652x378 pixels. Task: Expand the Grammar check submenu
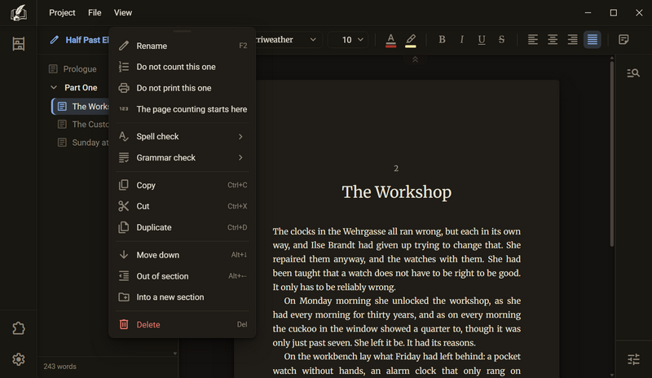tap(182, 157)
